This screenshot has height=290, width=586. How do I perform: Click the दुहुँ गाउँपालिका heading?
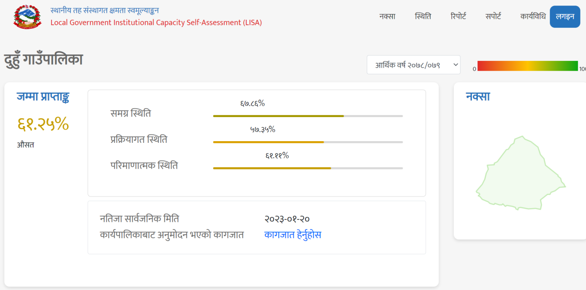43,60
